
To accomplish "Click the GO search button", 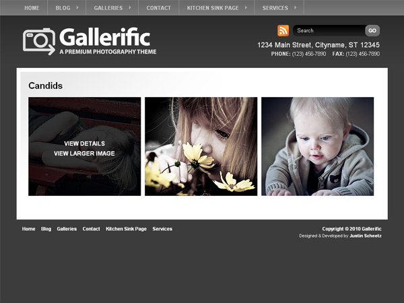I will pyautogui.click(x=372, y=31).
